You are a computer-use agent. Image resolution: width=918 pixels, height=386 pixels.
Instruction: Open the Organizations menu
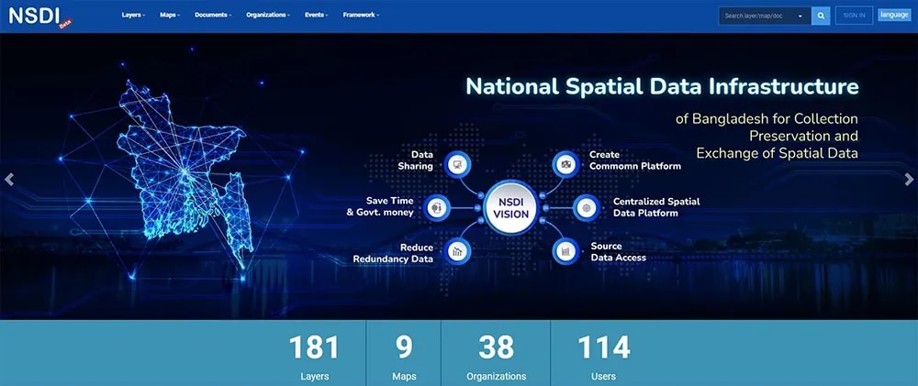pyautogui.click(x=268, y=16)
